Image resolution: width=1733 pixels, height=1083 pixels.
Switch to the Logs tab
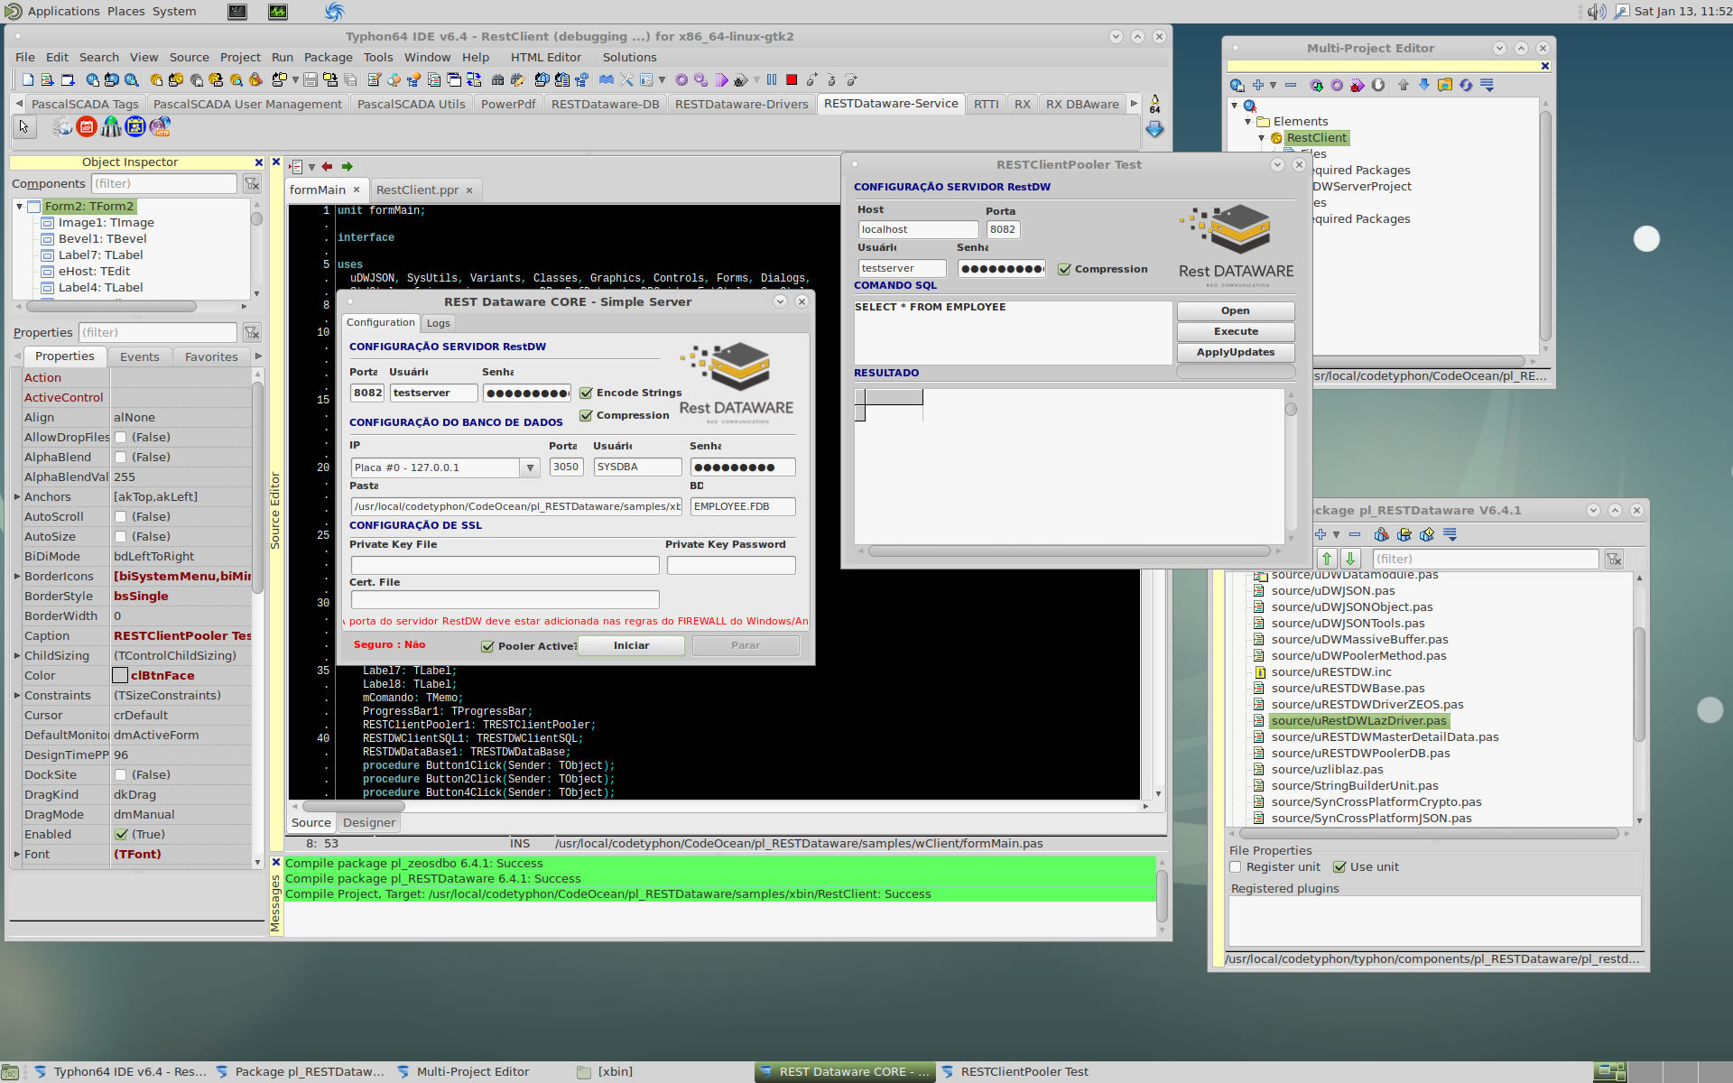click(438, 323)
